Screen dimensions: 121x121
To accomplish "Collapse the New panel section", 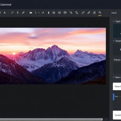I will pyautogui.click(x=114, y=77).
